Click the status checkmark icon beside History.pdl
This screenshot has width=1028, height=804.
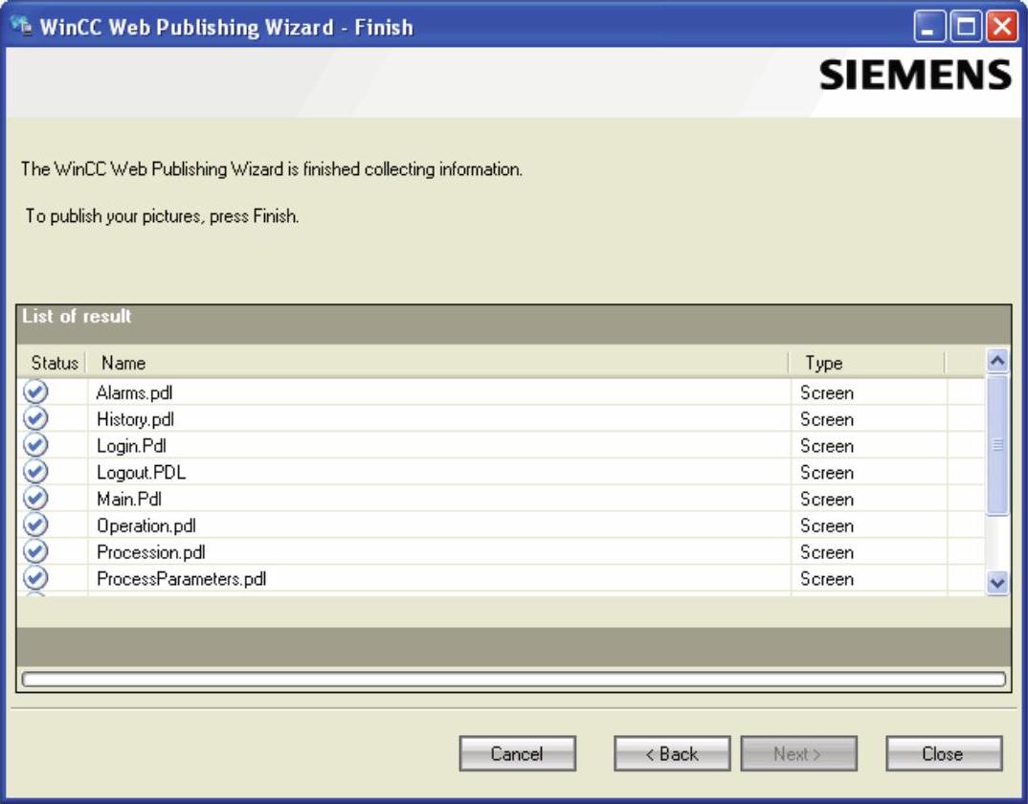(x=35, y=418)
